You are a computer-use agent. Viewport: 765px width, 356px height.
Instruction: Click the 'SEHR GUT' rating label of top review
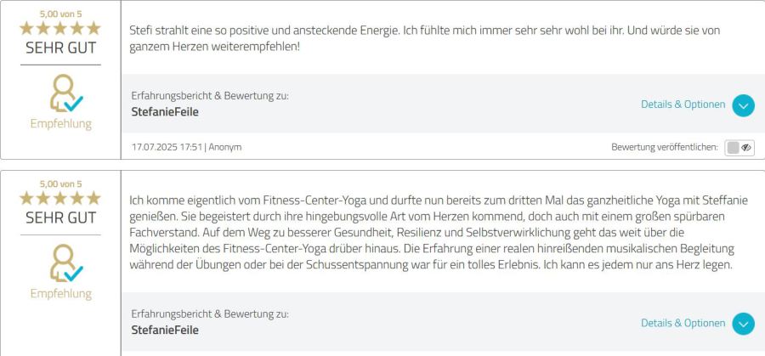(60, 47)
